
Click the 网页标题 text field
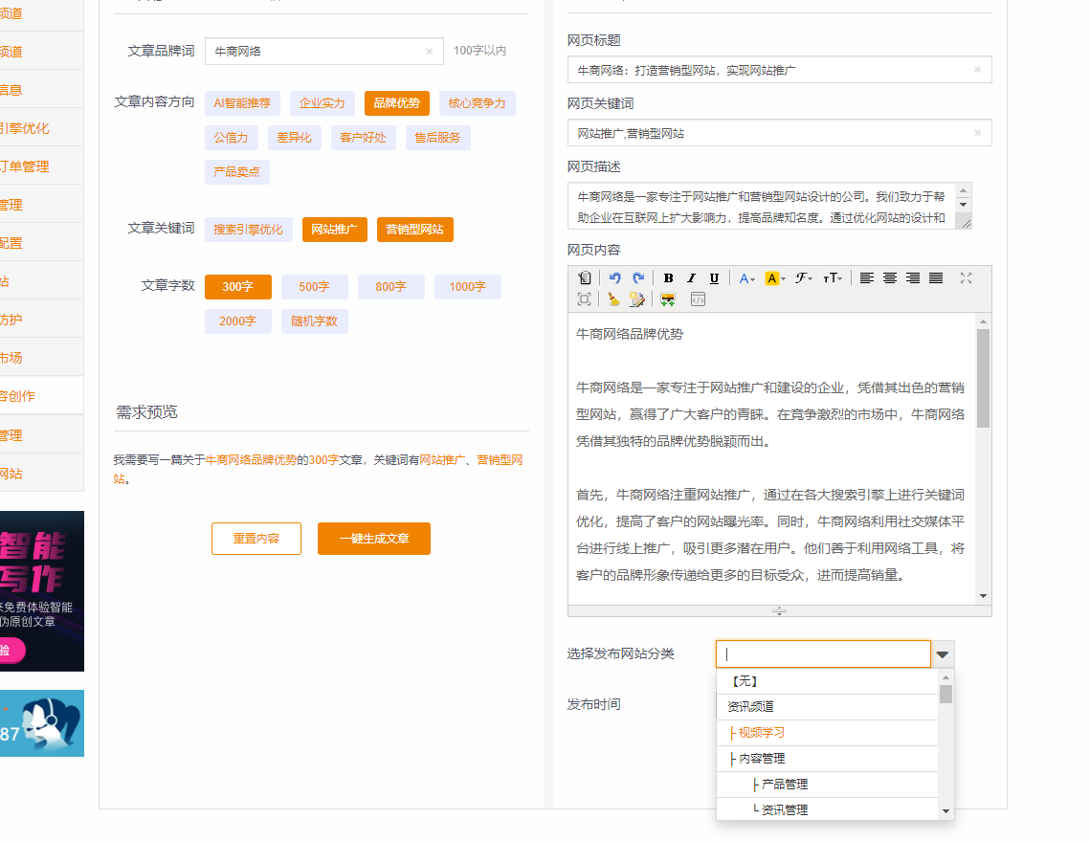pos(779,70)
